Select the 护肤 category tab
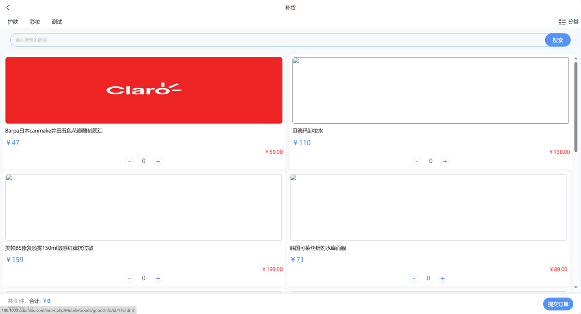Viewport: 581px width, 314px height. coord(13,22)
